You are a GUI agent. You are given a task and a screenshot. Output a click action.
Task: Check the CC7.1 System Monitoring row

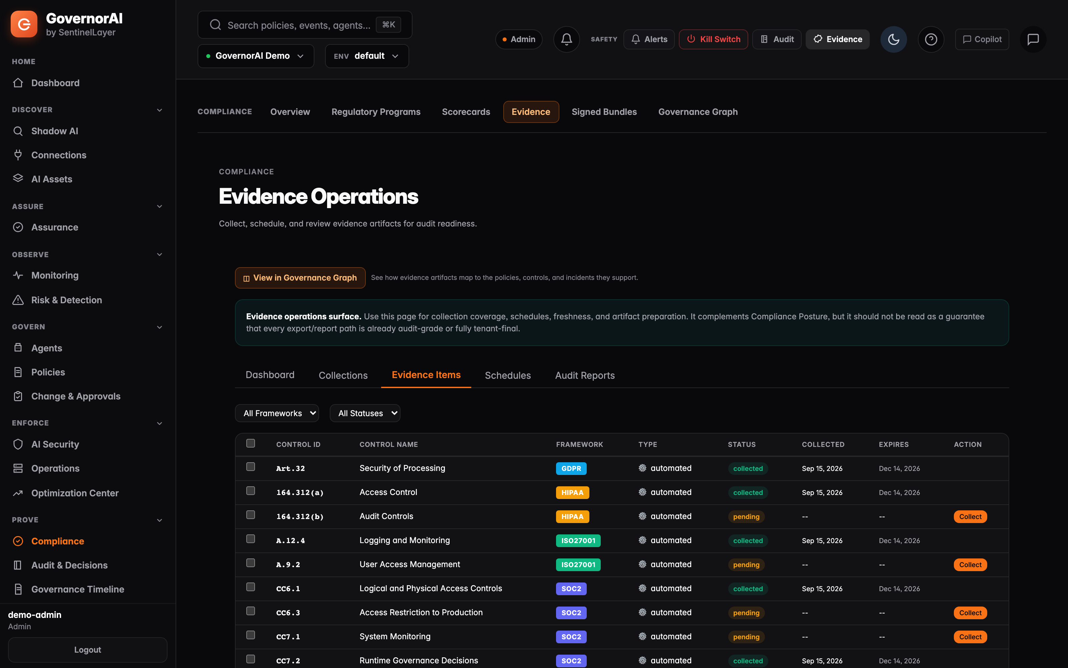tap(251, 635)
